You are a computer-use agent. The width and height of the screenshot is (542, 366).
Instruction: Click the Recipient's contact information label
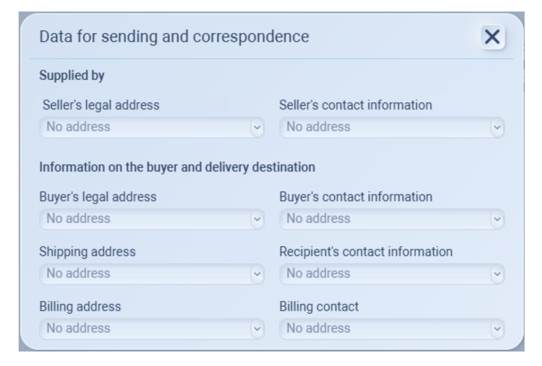[x=365, y=252]
